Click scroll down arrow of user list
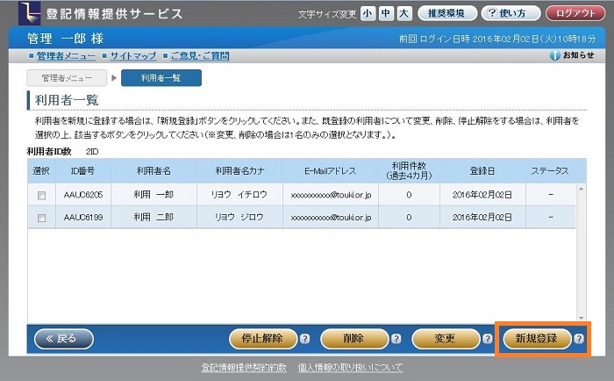This screenshot has width=614, height=381. [581, 318]
